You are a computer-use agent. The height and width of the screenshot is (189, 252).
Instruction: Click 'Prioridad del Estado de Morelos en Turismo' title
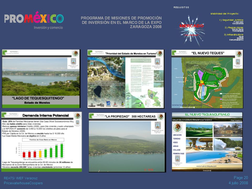[131, 54]
